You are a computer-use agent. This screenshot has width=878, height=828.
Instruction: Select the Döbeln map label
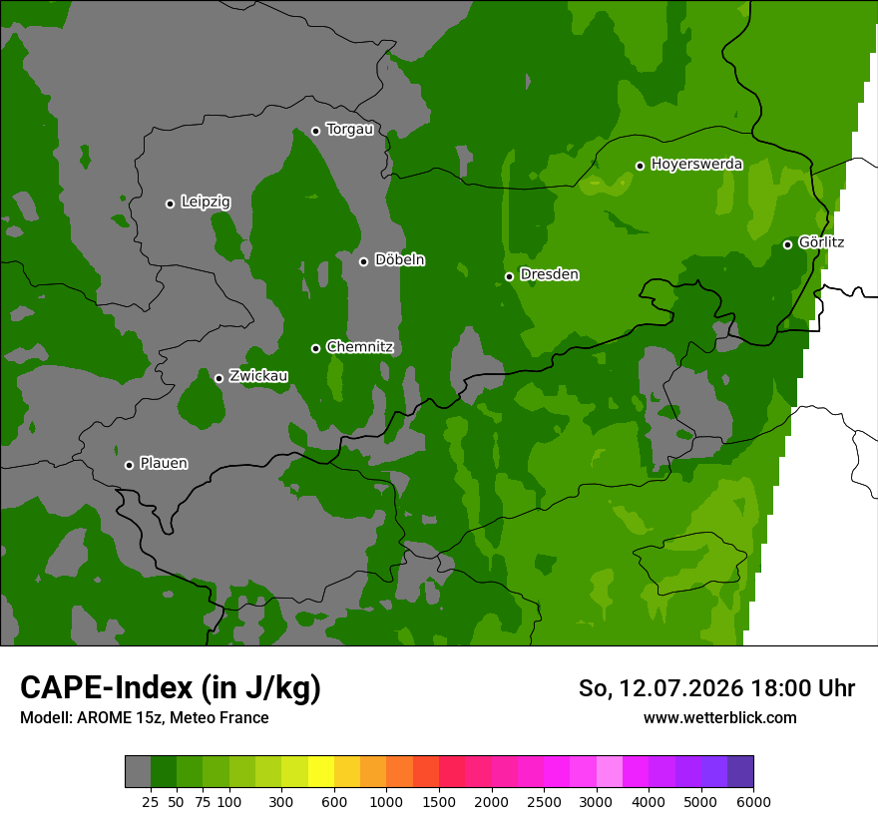pyautogui.click(x=400, y=259)
